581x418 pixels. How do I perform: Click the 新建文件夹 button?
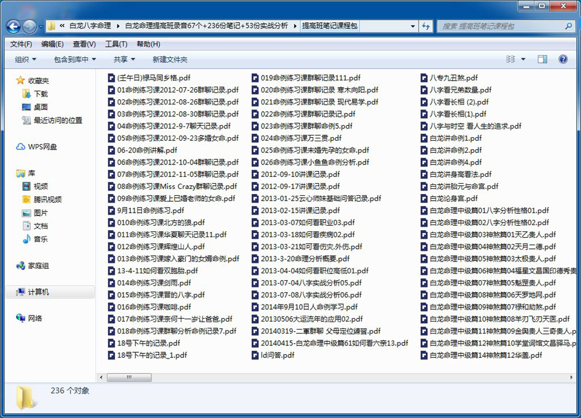170,60
